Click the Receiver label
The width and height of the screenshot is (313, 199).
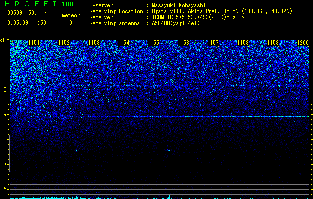pyautogui.click(x=101, y=17)
